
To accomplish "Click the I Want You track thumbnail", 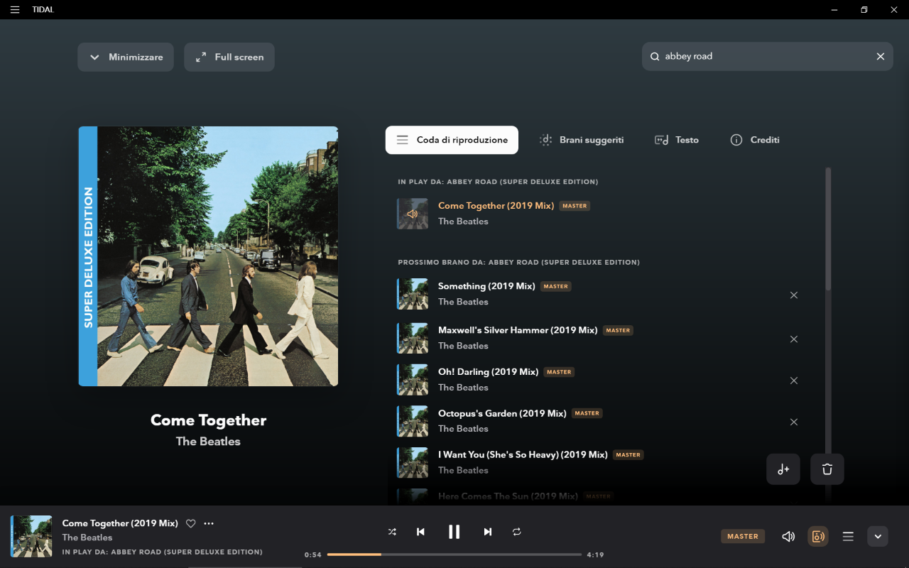I will 413,462.
